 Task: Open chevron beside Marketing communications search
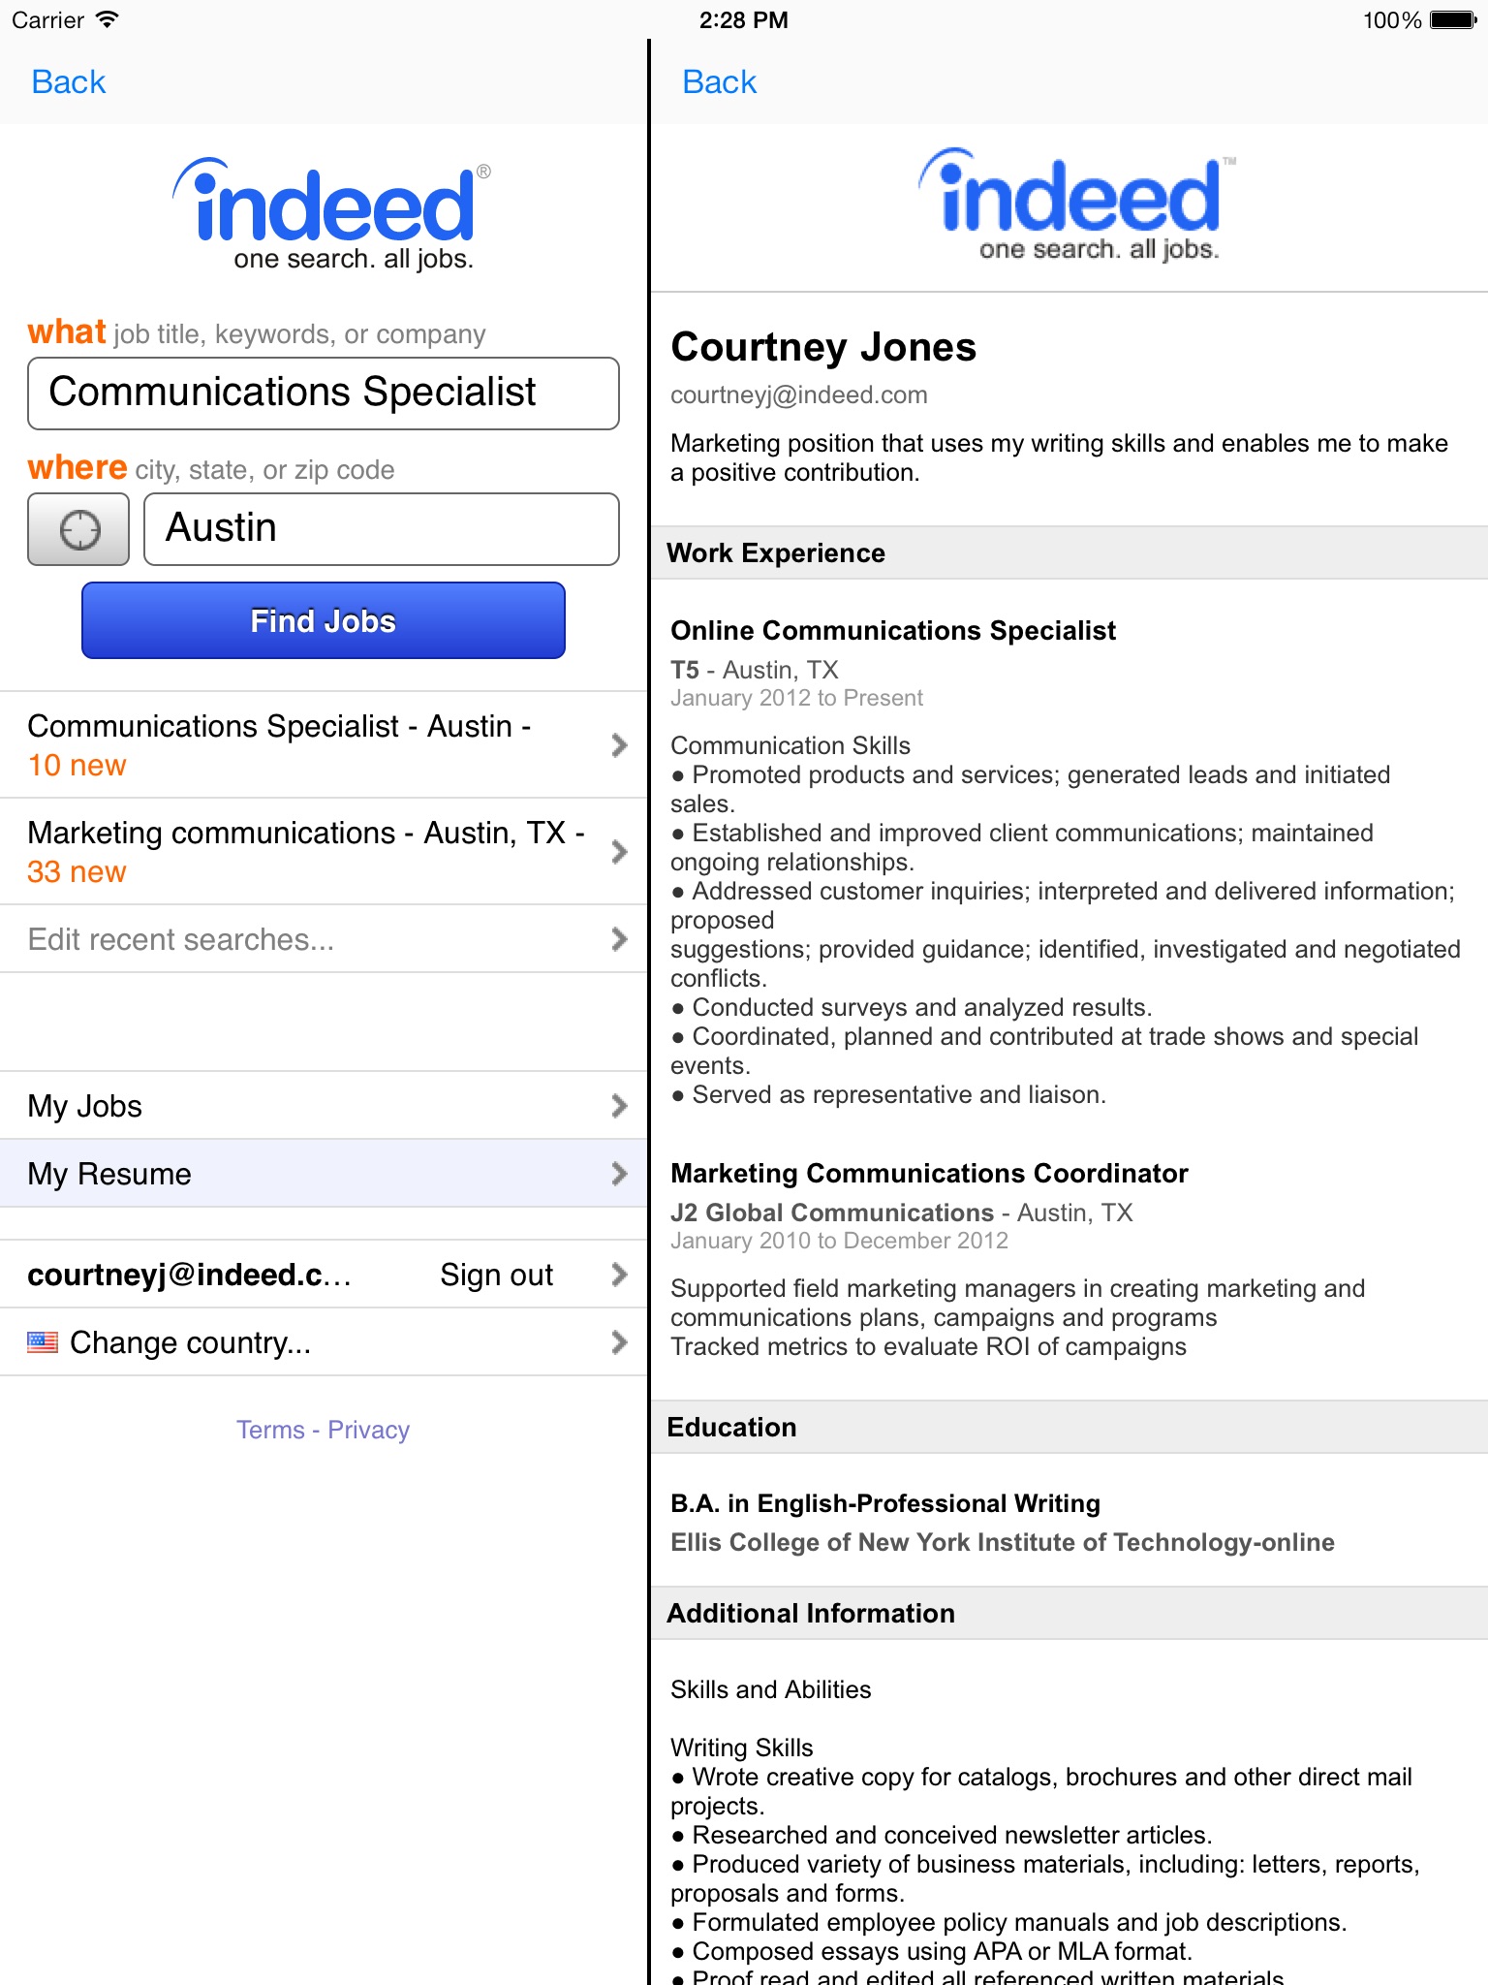(x=620, y=851)
